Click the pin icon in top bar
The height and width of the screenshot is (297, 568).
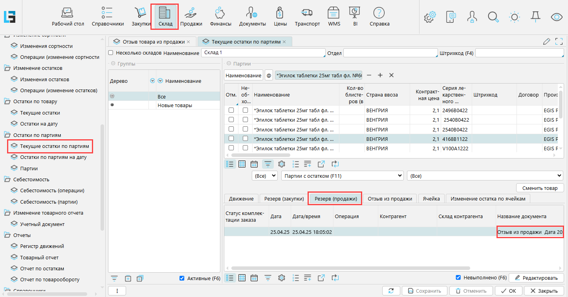pyautogui.click(x=535, y=16)
